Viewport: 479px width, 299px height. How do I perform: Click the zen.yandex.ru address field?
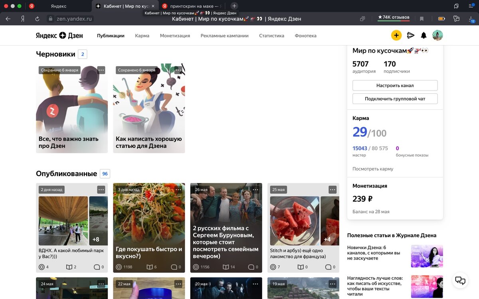[70, 19]
